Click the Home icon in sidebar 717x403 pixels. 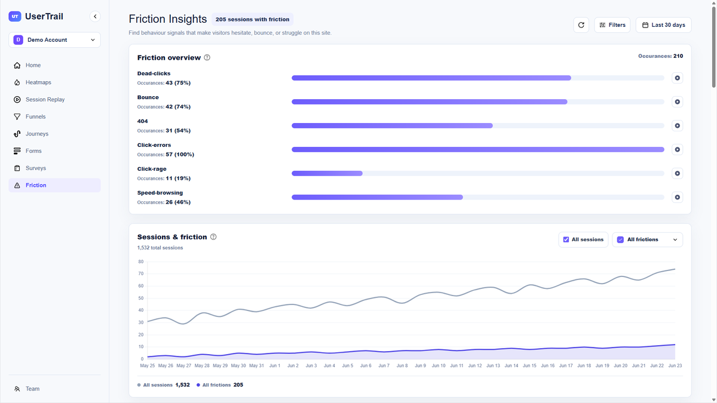pos(17,65)
